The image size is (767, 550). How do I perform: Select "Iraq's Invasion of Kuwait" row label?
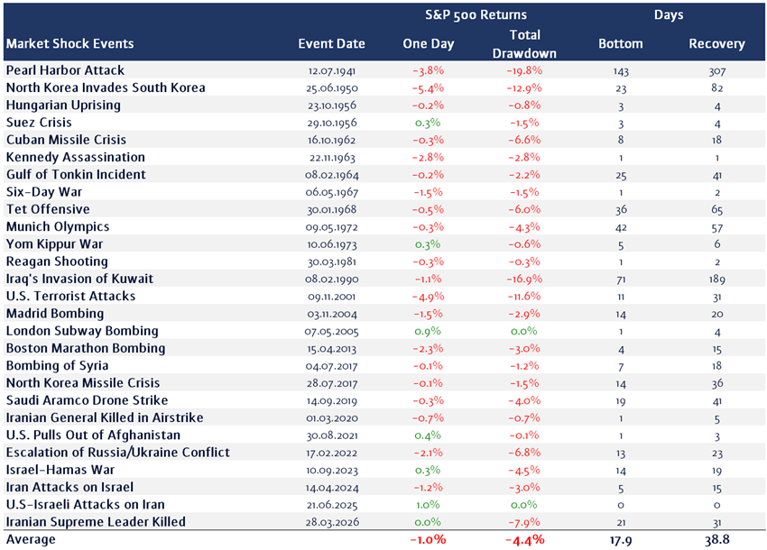tap(79, 279)
